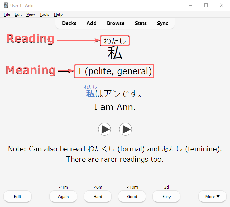Screen dimensions: 230x207
Task: Click 'There are rarer readings too.' text
Action: tap(115, 159)
